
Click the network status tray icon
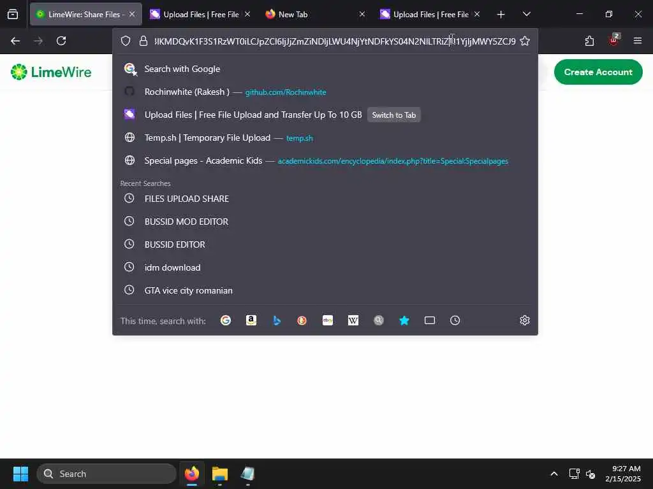coord(574,474)
